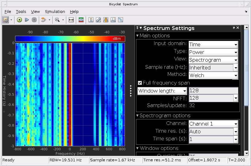
Task: Toggle the Spectrum Settings toolbar icon
Action: point(81,20)
